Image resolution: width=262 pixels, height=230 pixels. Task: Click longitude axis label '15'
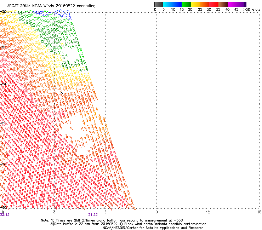click(259, 212)
